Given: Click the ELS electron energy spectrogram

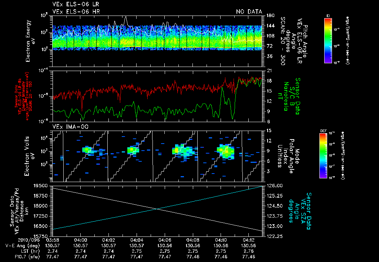Looking at the screenshot, I should click(x=157, y=41).
